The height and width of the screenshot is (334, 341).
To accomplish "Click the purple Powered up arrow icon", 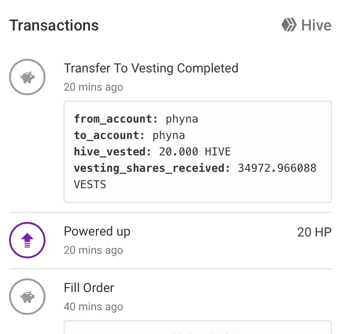I will click(x=27, y=240).
